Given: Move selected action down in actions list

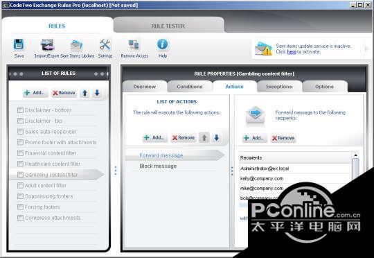Looking at the screenshot, I should point(216,137).
